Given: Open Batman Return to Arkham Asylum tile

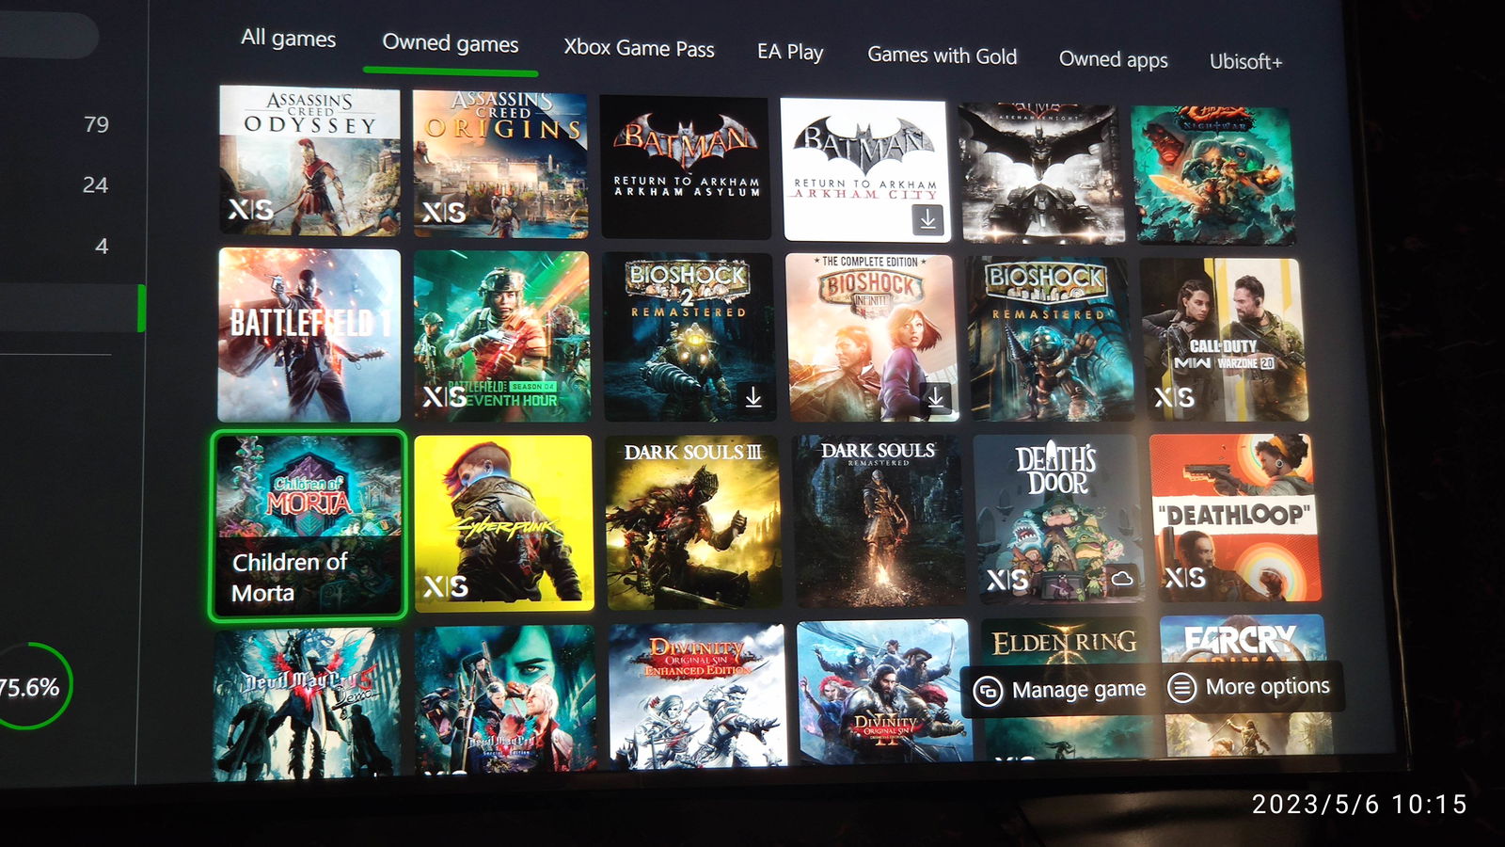Looking at the screenshot, I should (x=685, y=167).
